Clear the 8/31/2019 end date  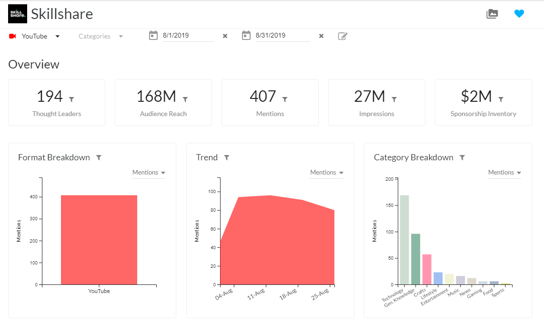pyautogui.click(x=321, y=36)
